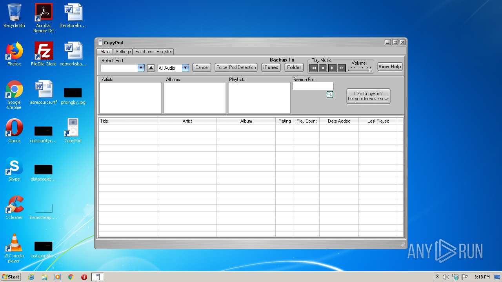
Task: Select the communityc... desktop file
Action: [44, 134]
